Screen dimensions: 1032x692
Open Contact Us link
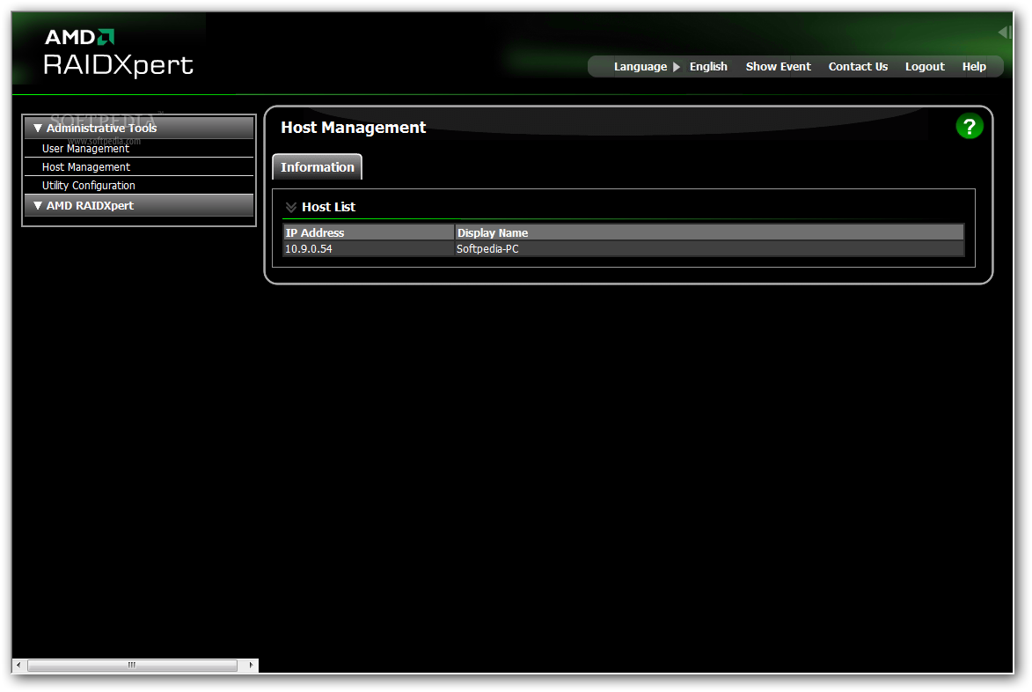[x=858, y=67]
